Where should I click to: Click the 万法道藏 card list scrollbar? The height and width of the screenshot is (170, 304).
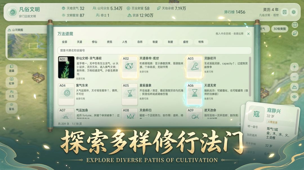pyautogui.click(x=250, y=76)
